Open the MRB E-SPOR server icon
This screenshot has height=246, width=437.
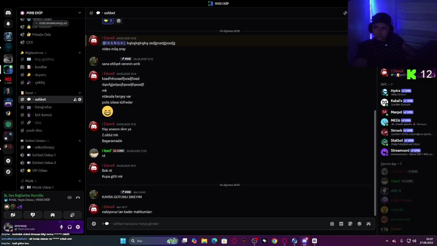[x=8, y=81]
